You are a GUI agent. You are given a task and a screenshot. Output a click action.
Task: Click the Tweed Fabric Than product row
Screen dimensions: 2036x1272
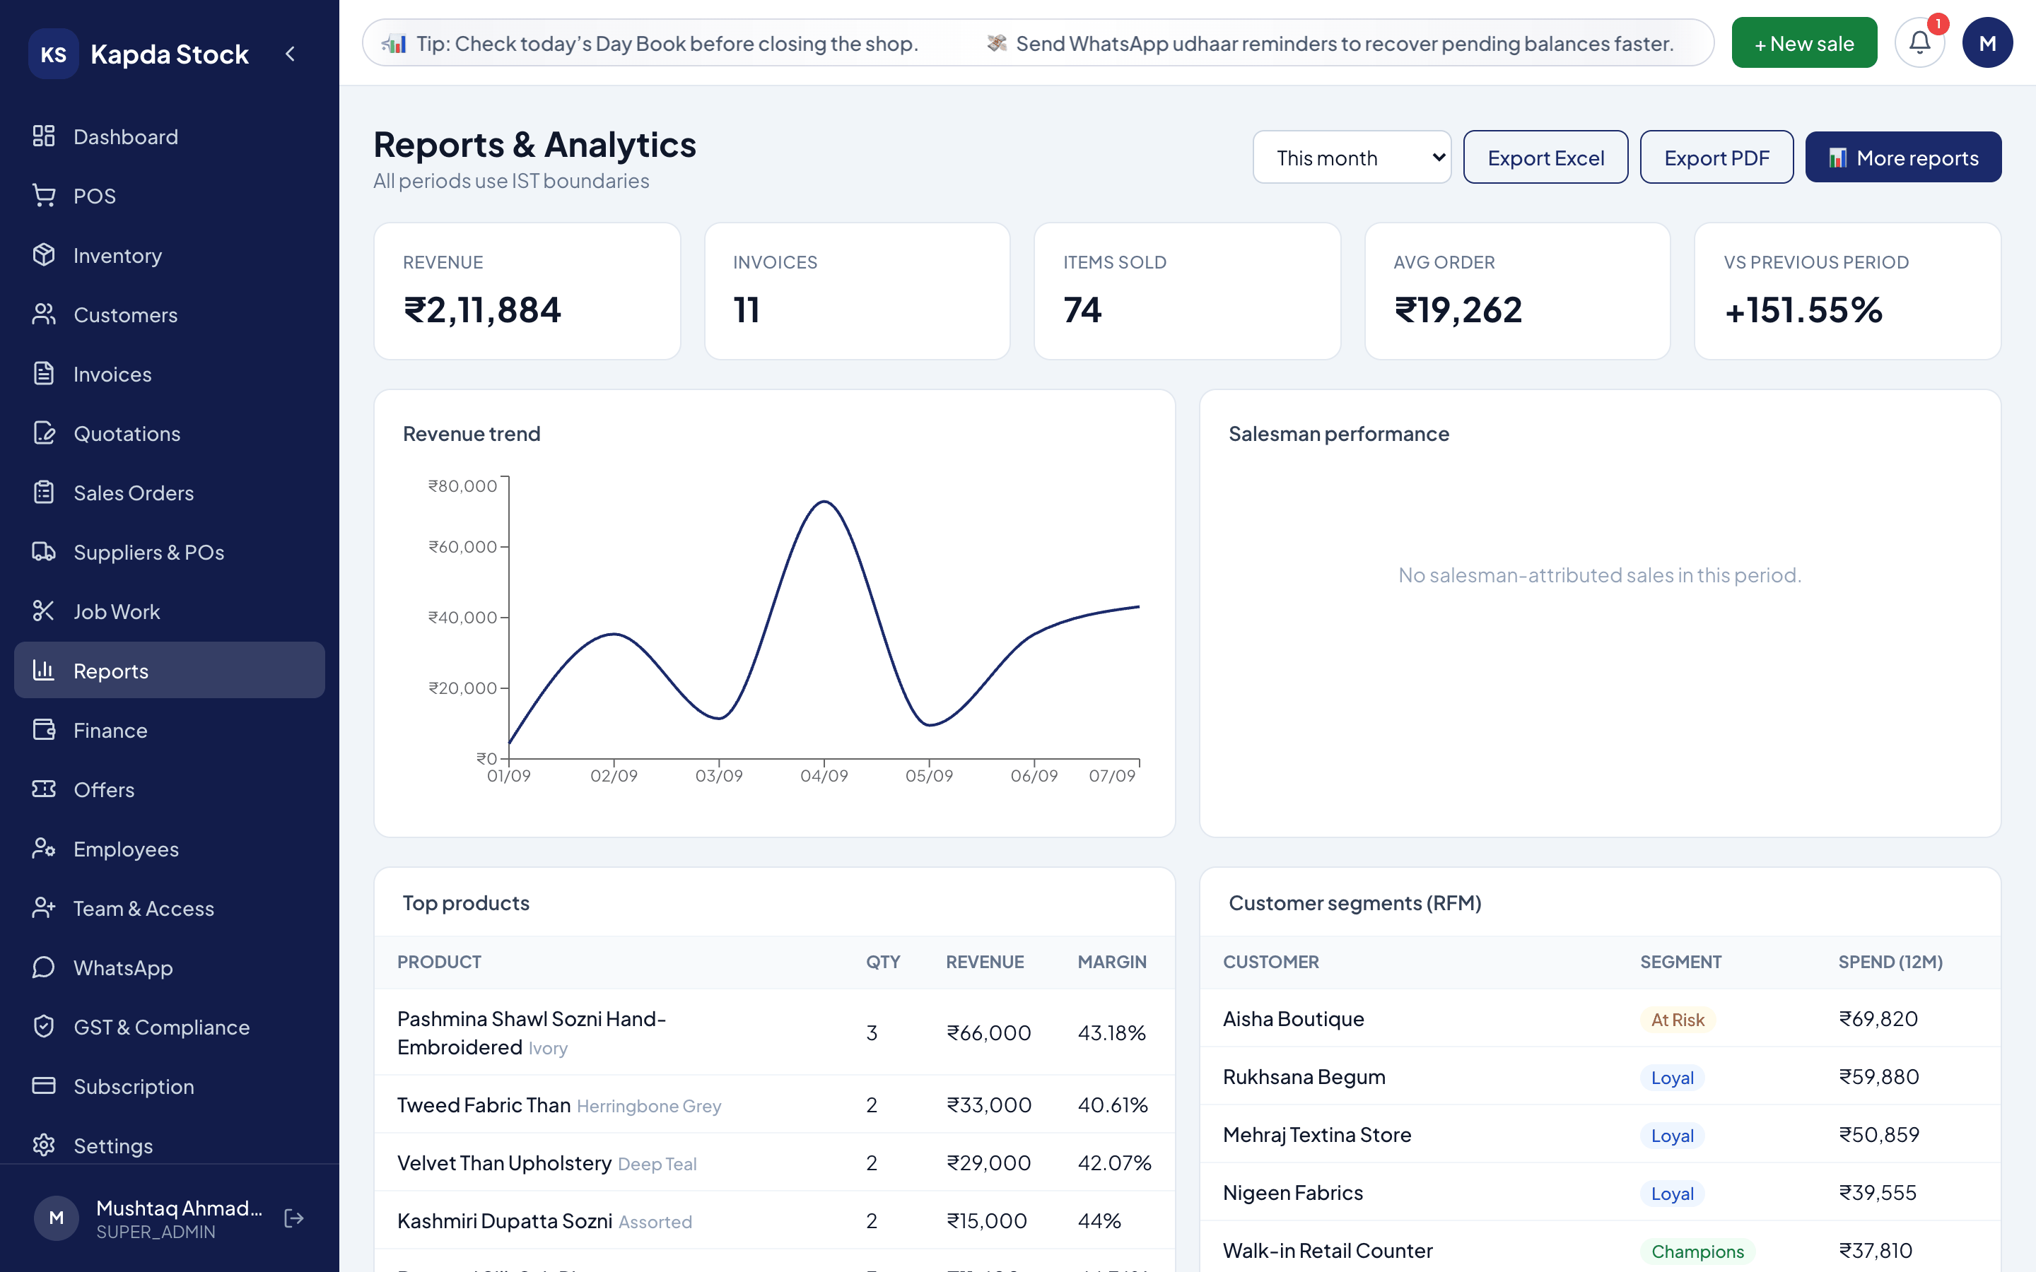(x=774, y=1105)
